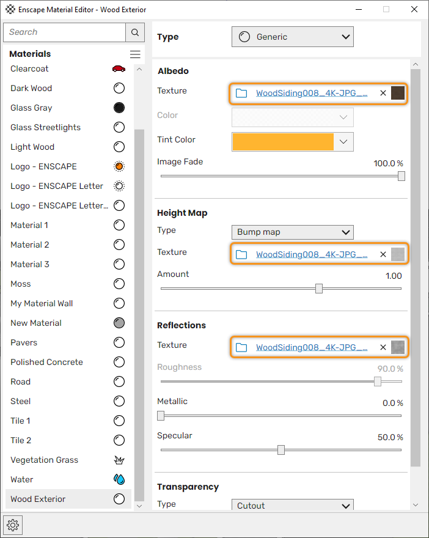Click the search magnifier icon

(135, 32)
